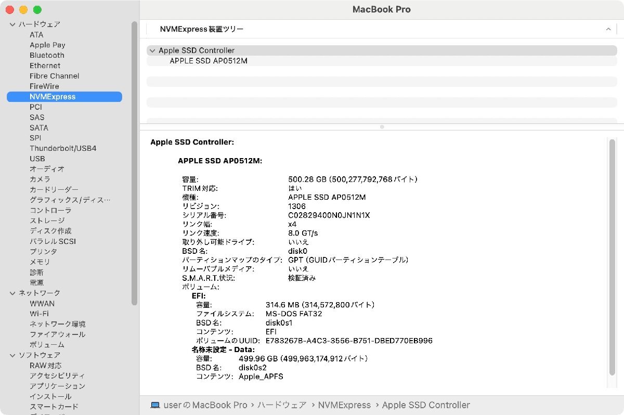Image resolution: width=624 pixels, height=415 pixels.
Task: Show ストレージ information
Action: point(47,221)
